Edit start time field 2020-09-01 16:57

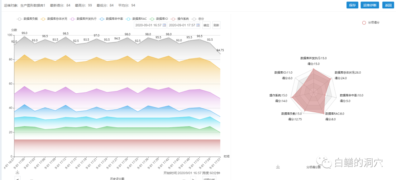coord(150,25)
